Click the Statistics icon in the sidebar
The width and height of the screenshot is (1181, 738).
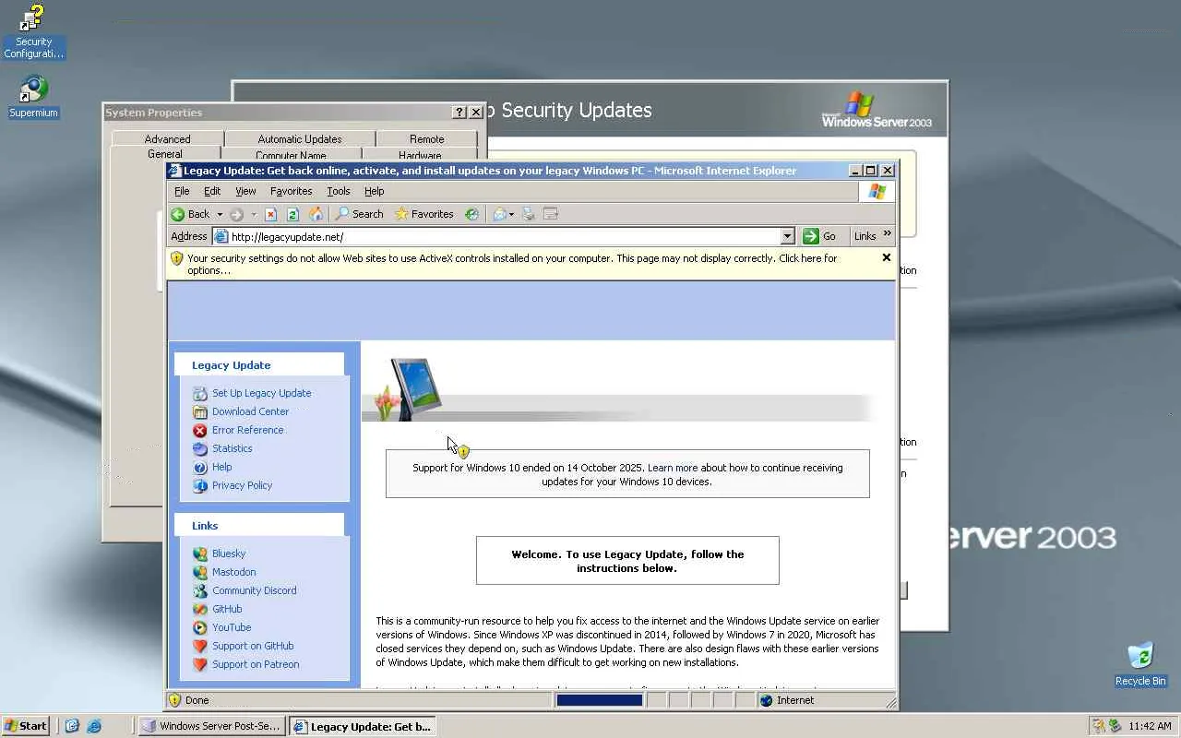coord(200,448)
